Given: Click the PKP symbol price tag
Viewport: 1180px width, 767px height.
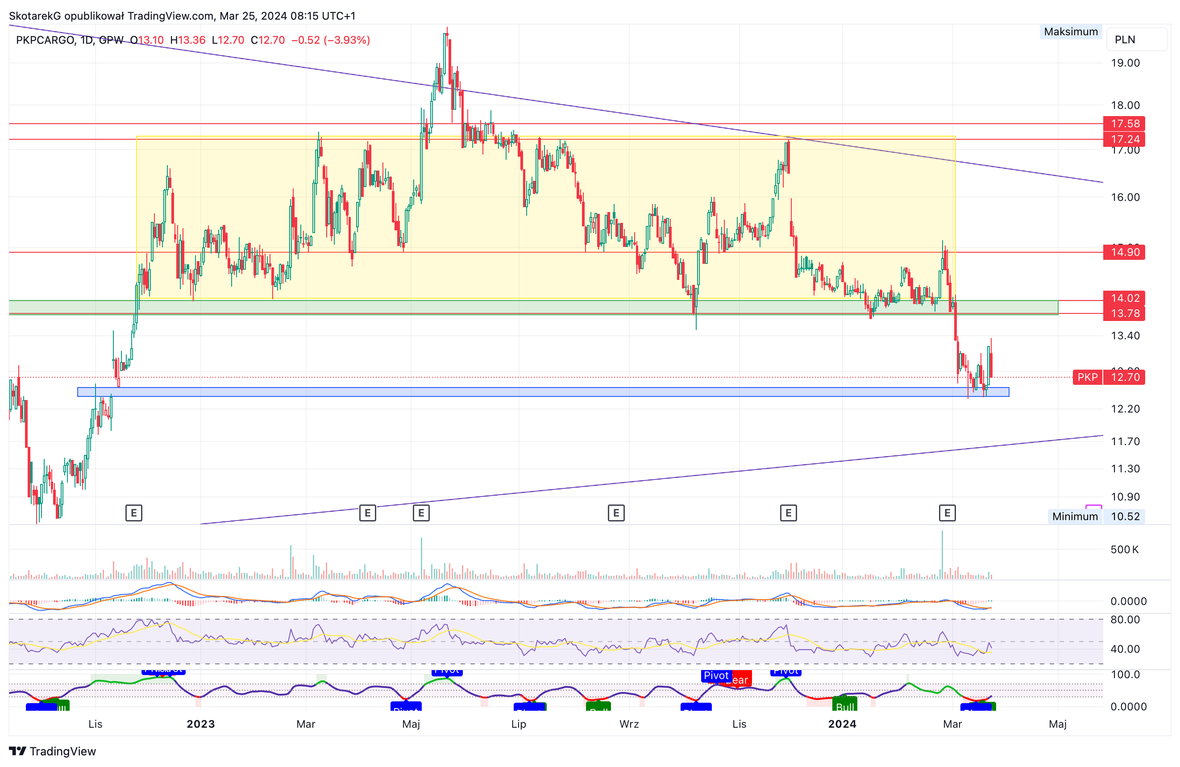Looking at the screenshot, I should (1087, 377).
